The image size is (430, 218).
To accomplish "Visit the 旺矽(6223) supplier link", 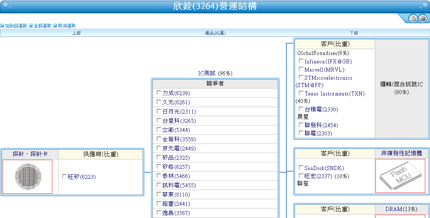I will 82,177.
